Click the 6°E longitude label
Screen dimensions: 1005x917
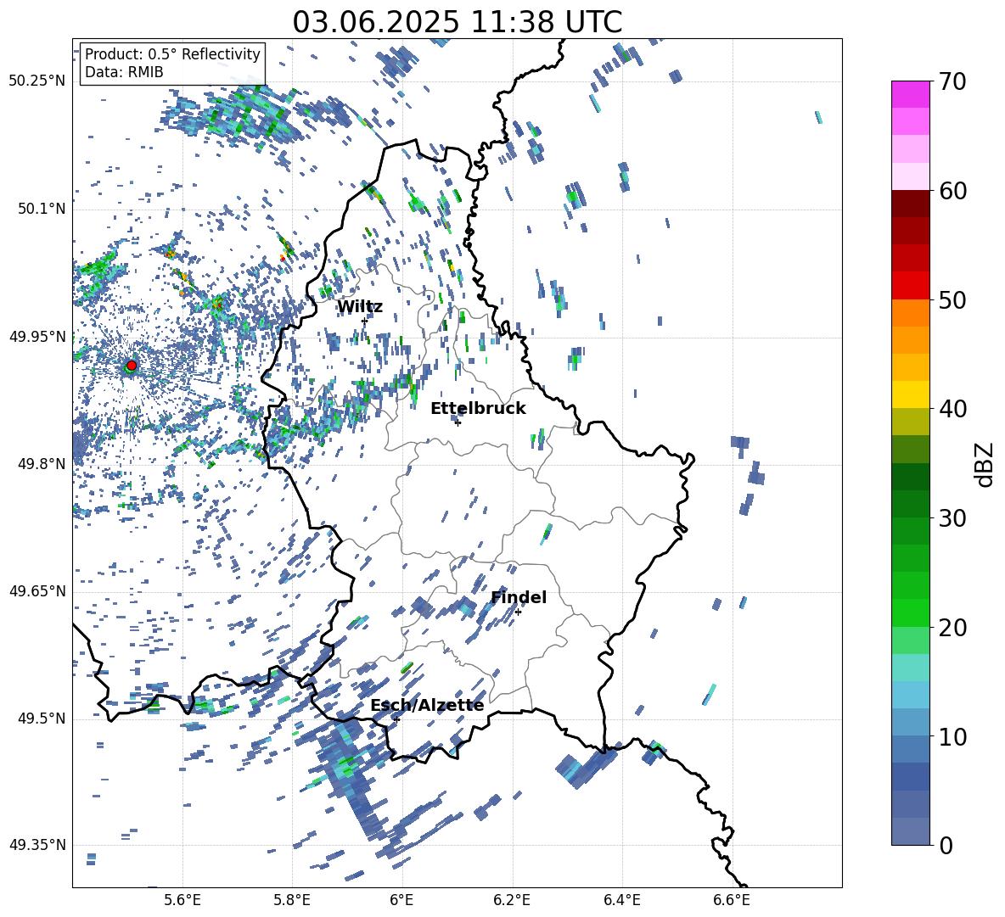click(x=401, y=900)
